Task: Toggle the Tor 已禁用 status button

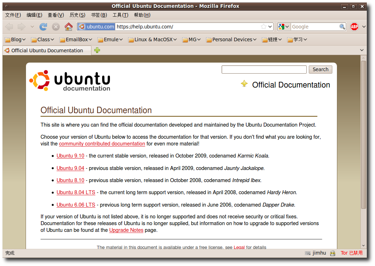Action: coord(352,253)
